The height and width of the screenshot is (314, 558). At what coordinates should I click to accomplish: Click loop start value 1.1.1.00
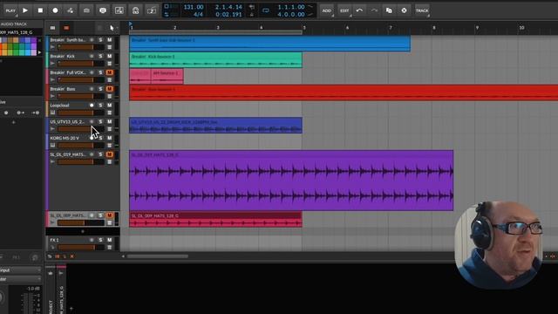(290, 7)
